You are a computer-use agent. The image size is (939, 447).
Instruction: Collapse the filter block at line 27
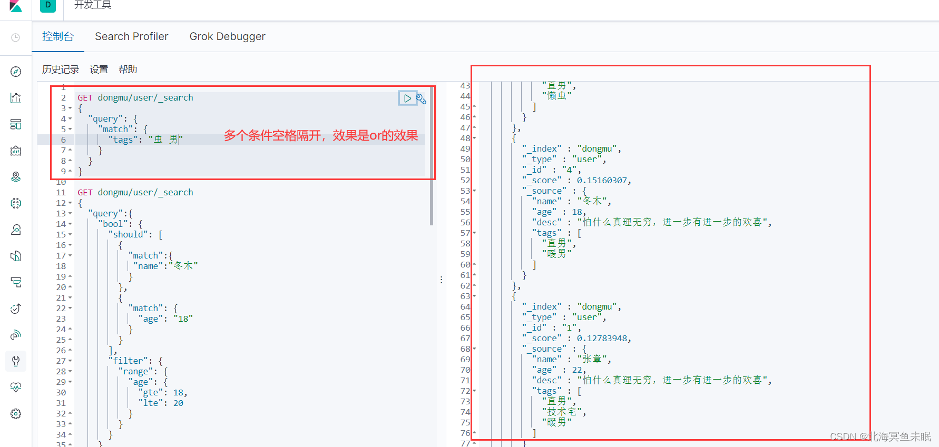[x=70, y=361]
